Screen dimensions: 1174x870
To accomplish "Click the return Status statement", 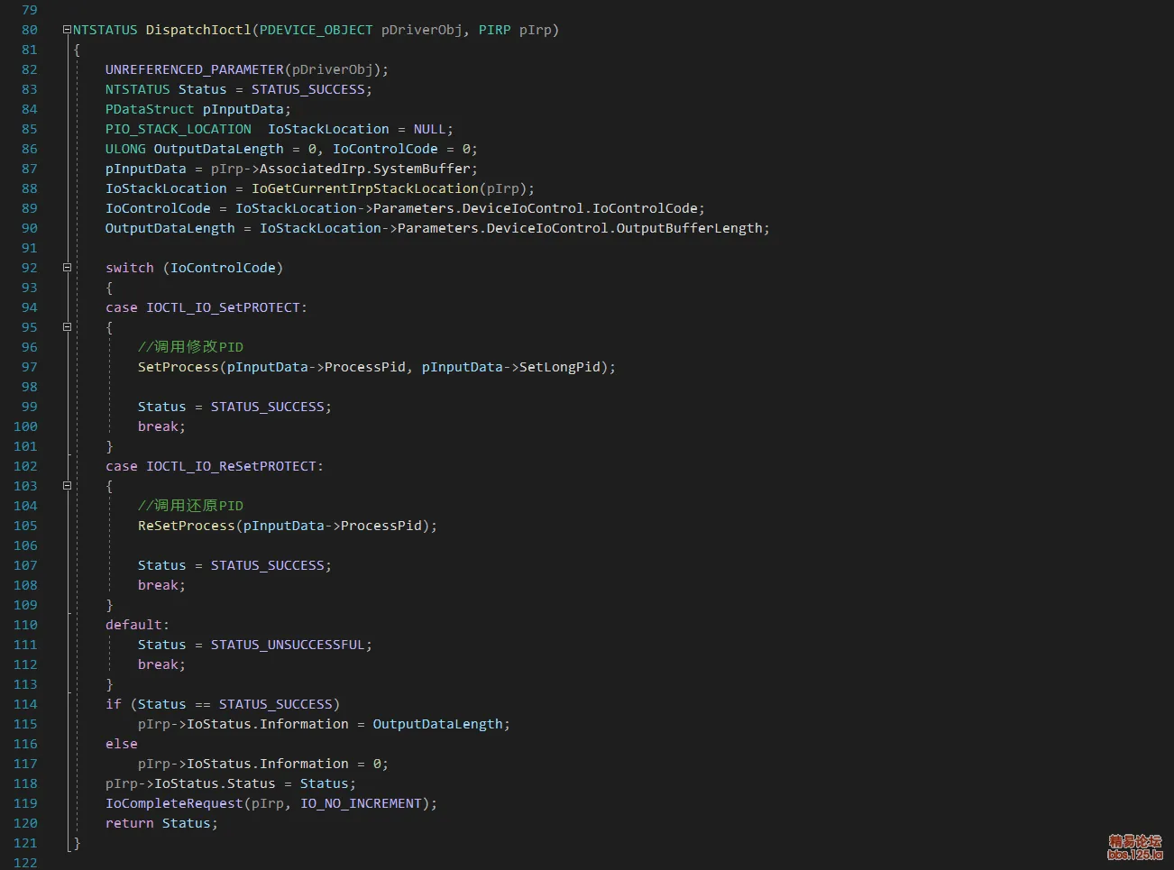I will click(x=161, y=822).
